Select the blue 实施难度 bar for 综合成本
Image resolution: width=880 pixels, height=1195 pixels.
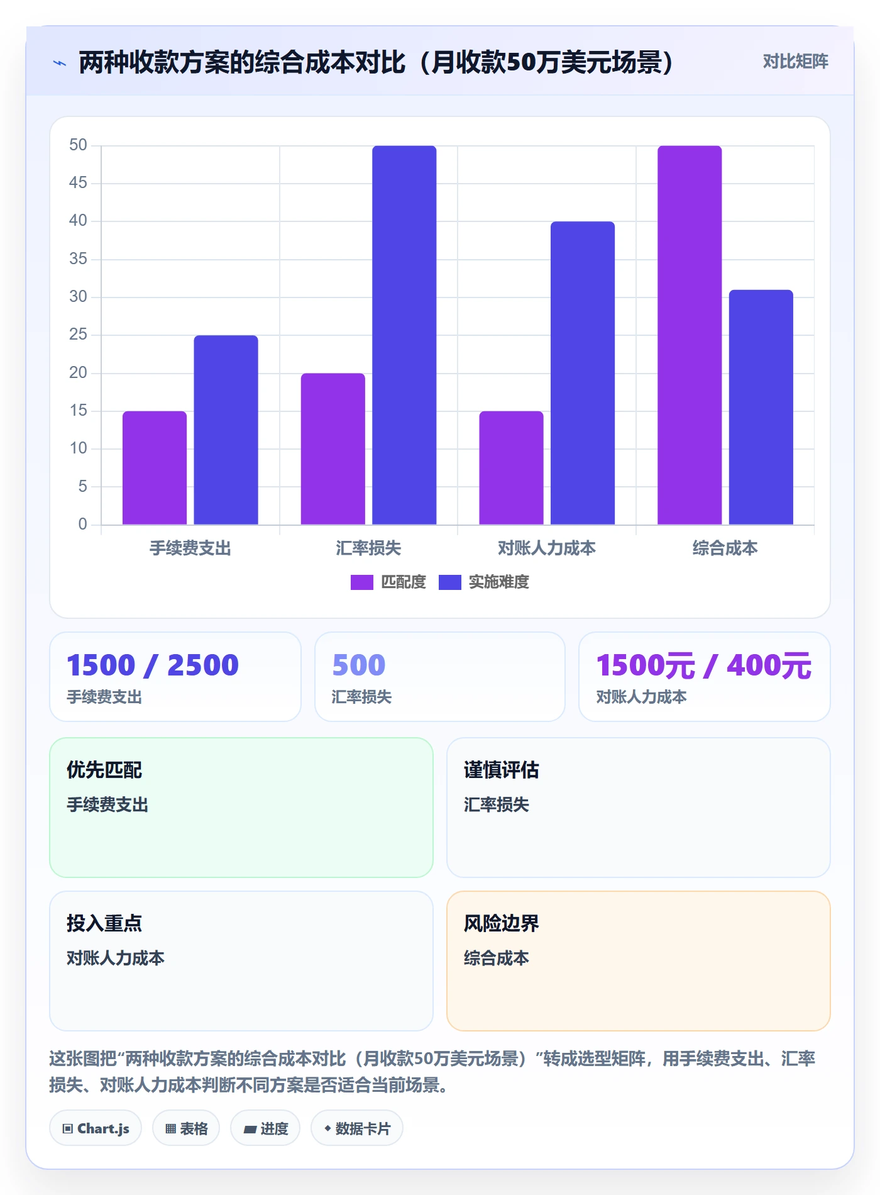pyautogui.click(x=761, y=407)
